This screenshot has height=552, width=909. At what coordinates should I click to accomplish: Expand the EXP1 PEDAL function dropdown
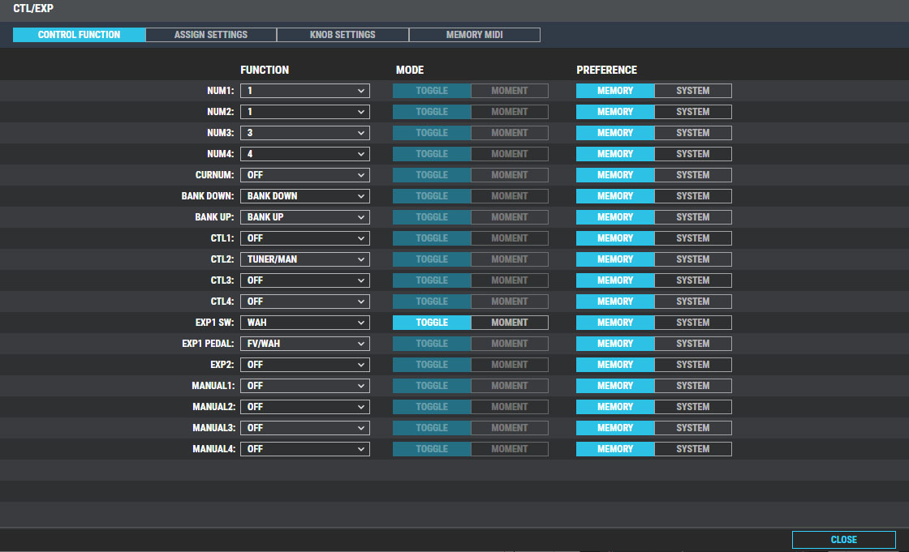click(305, 344)
